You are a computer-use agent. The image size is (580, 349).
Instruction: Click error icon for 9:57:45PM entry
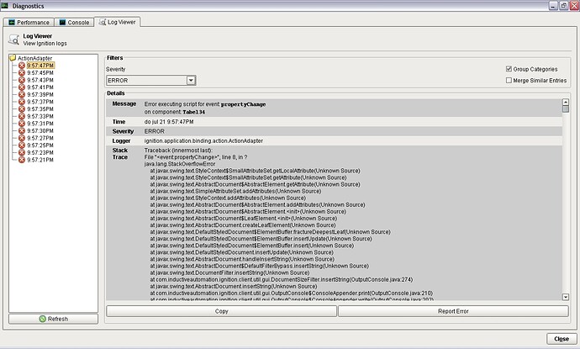(x=22, y=73)
